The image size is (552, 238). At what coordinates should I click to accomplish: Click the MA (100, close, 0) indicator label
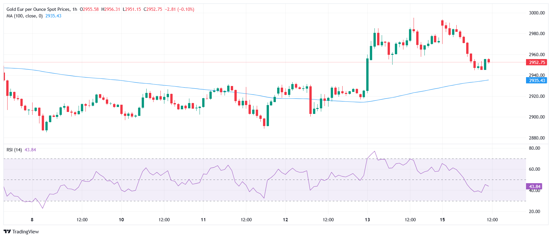(x=25, y=16)
